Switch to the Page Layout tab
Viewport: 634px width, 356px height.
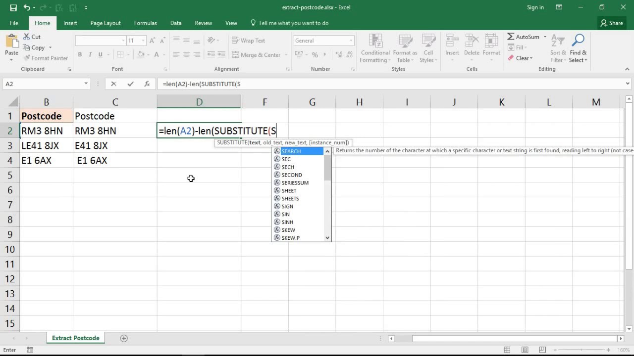[x=106, y=23]
